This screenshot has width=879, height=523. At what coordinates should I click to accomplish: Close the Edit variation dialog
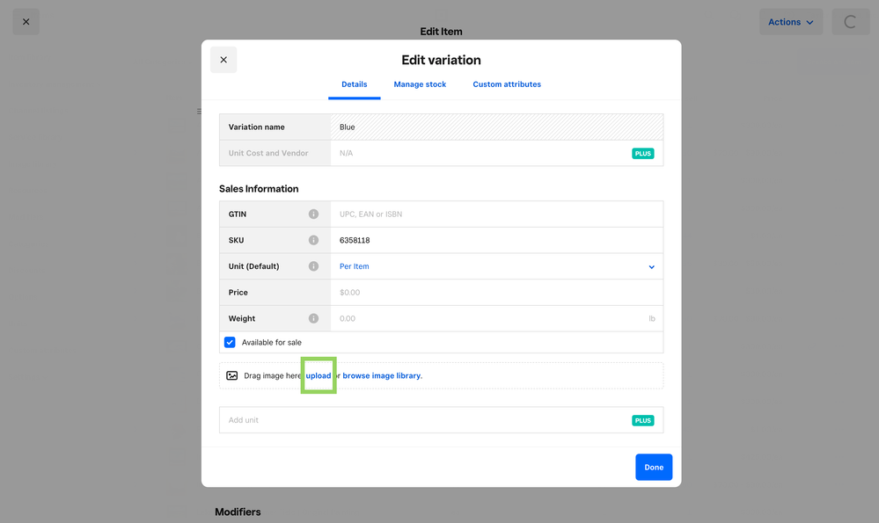pyautogui.click(x=223, y=60)
